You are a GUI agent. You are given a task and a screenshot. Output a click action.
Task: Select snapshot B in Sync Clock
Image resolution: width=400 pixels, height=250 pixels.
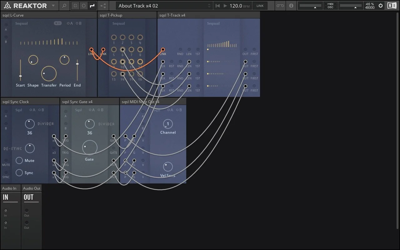tap(41, 110)
